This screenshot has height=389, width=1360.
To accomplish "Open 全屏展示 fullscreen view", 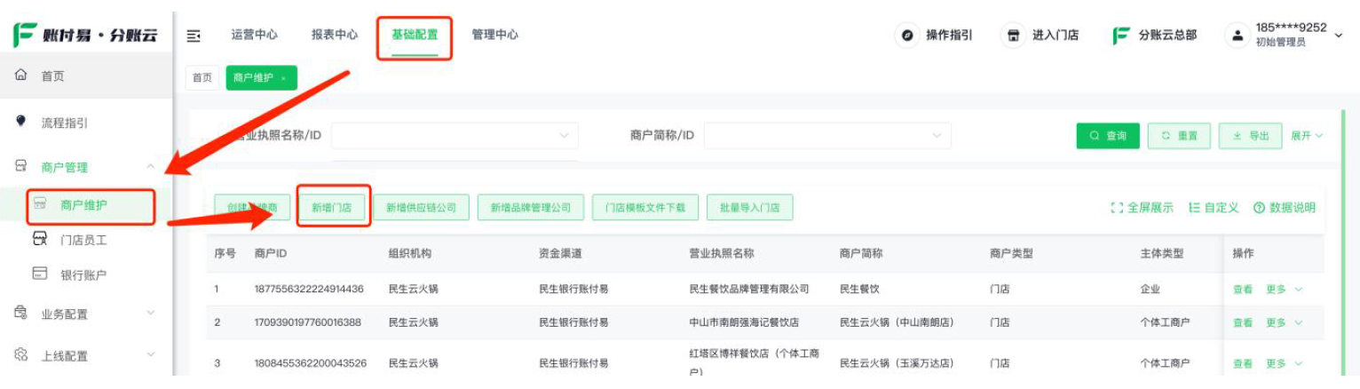I will (x=1142, y=208).
